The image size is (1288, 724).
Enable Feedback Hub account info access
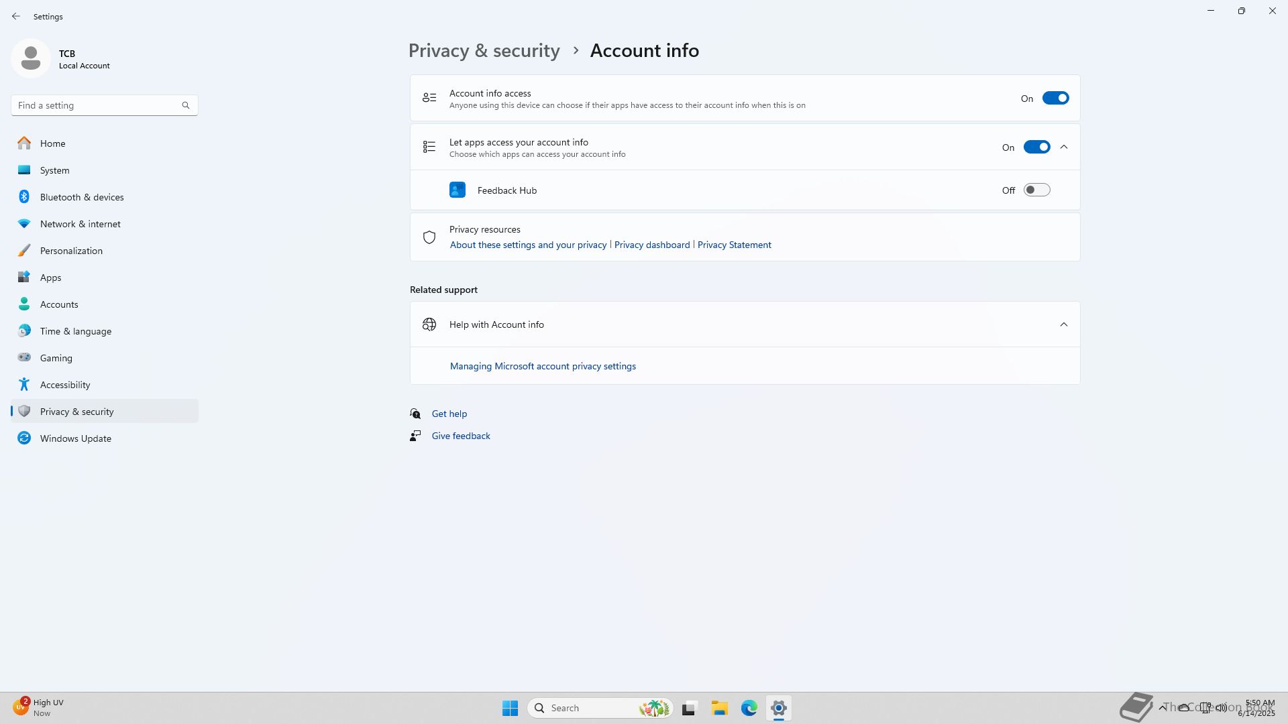(x=1036, y=190)
